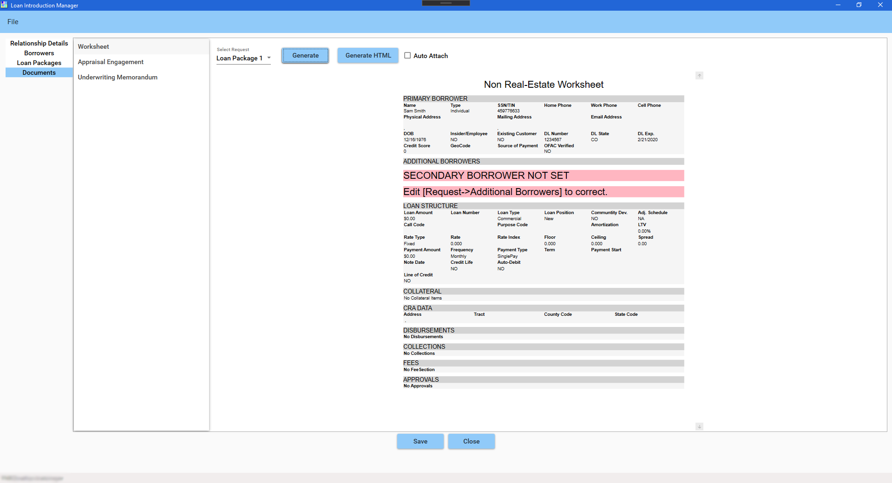Image resolution: width=892 pixels, height=483 pixels.
Task: Click the DL Exp. value 2/21/2020
Action: click(x=648, y=140)
